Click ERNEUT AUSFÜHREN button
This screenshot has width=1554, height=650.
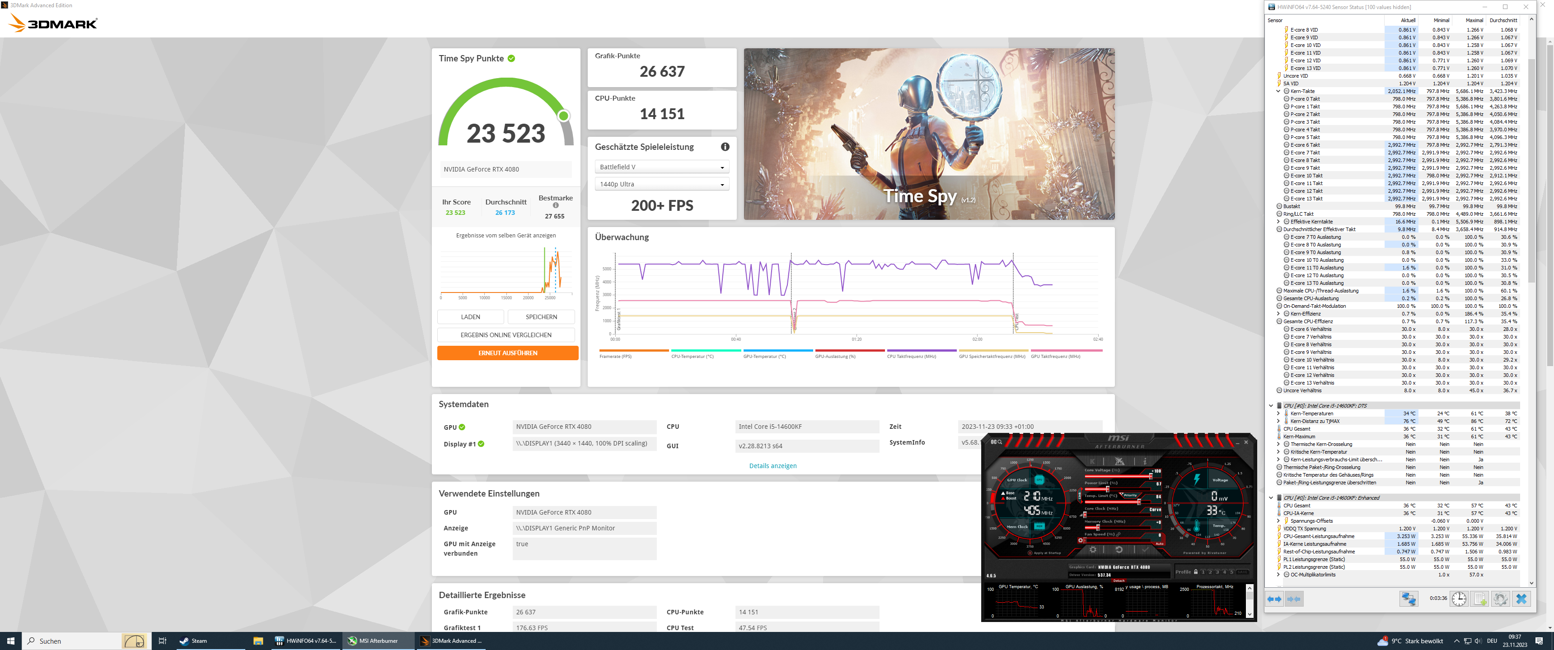[507, 353]
